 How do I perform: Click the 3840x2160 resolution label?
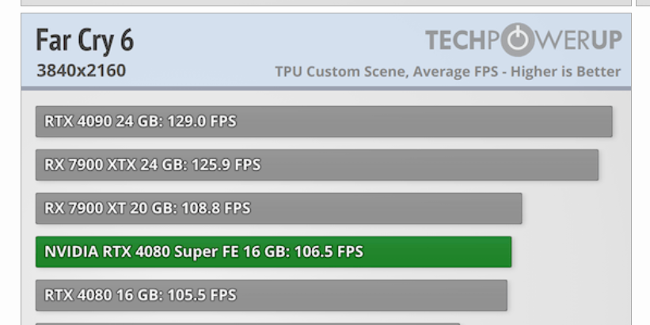pos(81,71)
